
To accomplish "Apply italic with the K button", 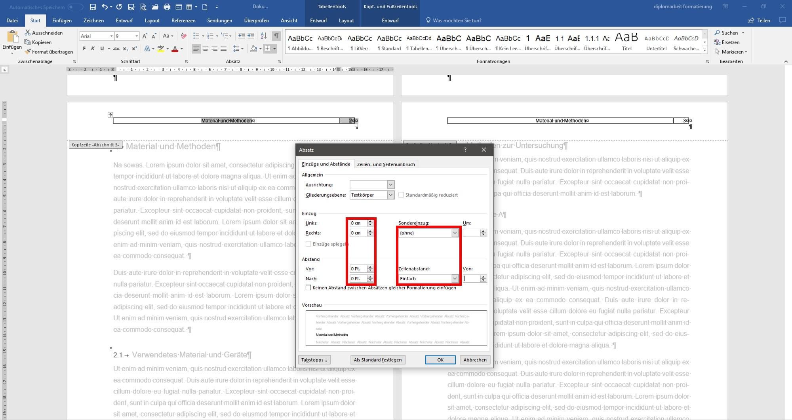I will point(93,49).
